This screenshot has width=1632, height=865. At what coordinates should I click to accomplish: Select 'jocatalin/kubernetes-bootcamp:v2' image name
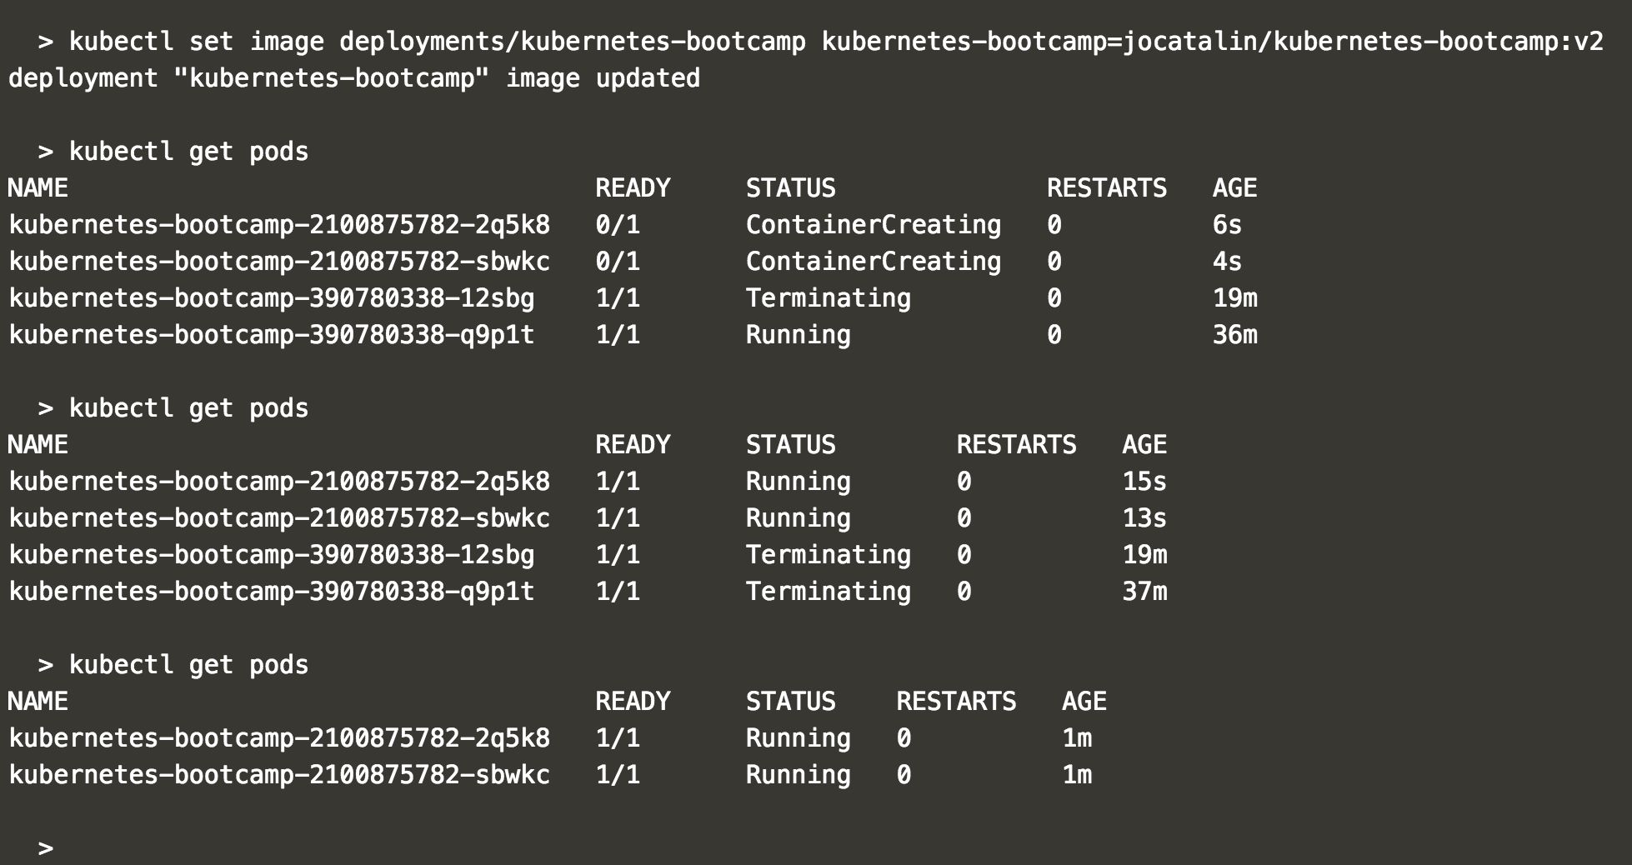click(x=1363, y=42)
